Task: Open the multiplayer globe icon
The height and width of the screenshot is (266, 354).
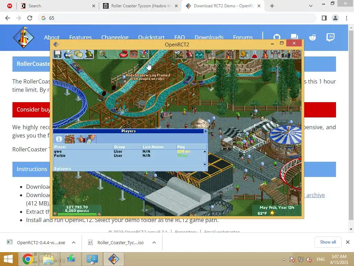Action: tap(68, 54)
